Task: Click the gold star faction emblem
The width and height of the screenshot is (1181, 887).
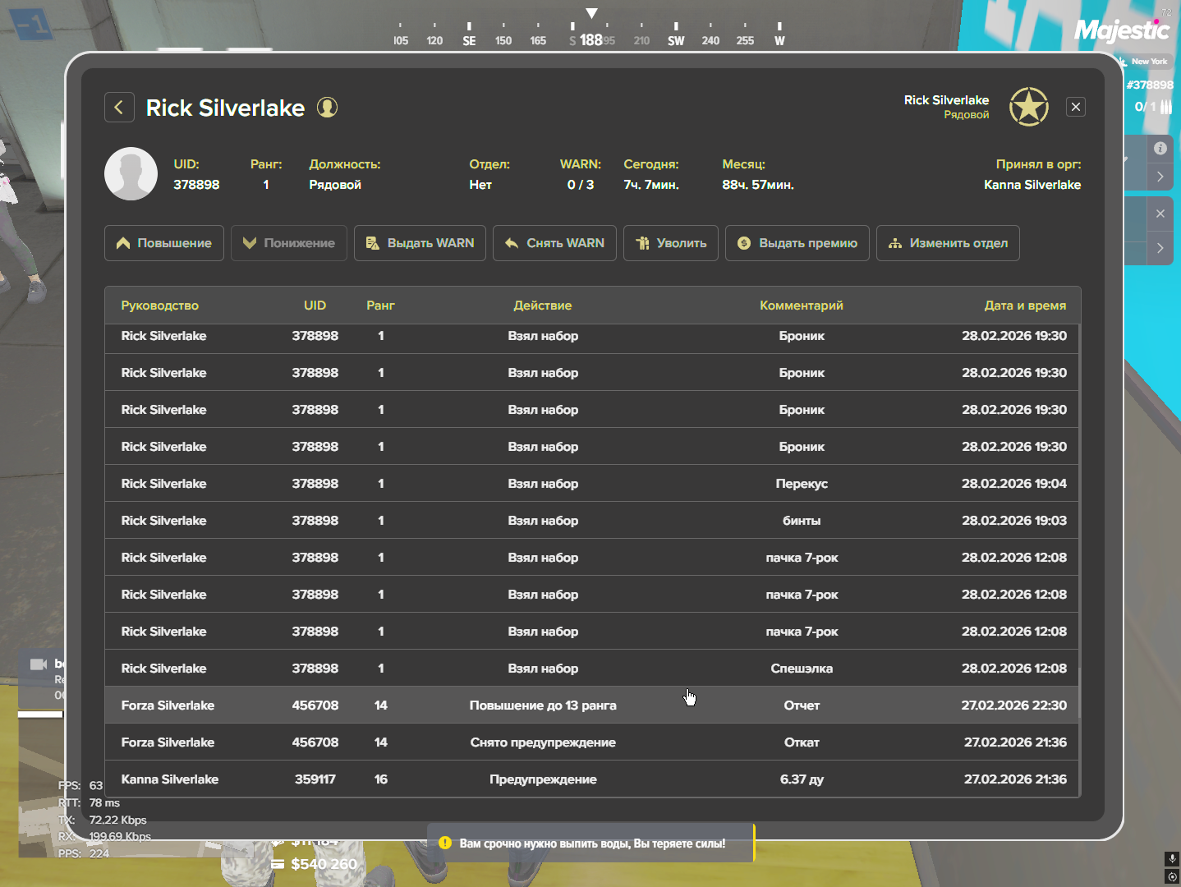Action: pos(1028,107)
